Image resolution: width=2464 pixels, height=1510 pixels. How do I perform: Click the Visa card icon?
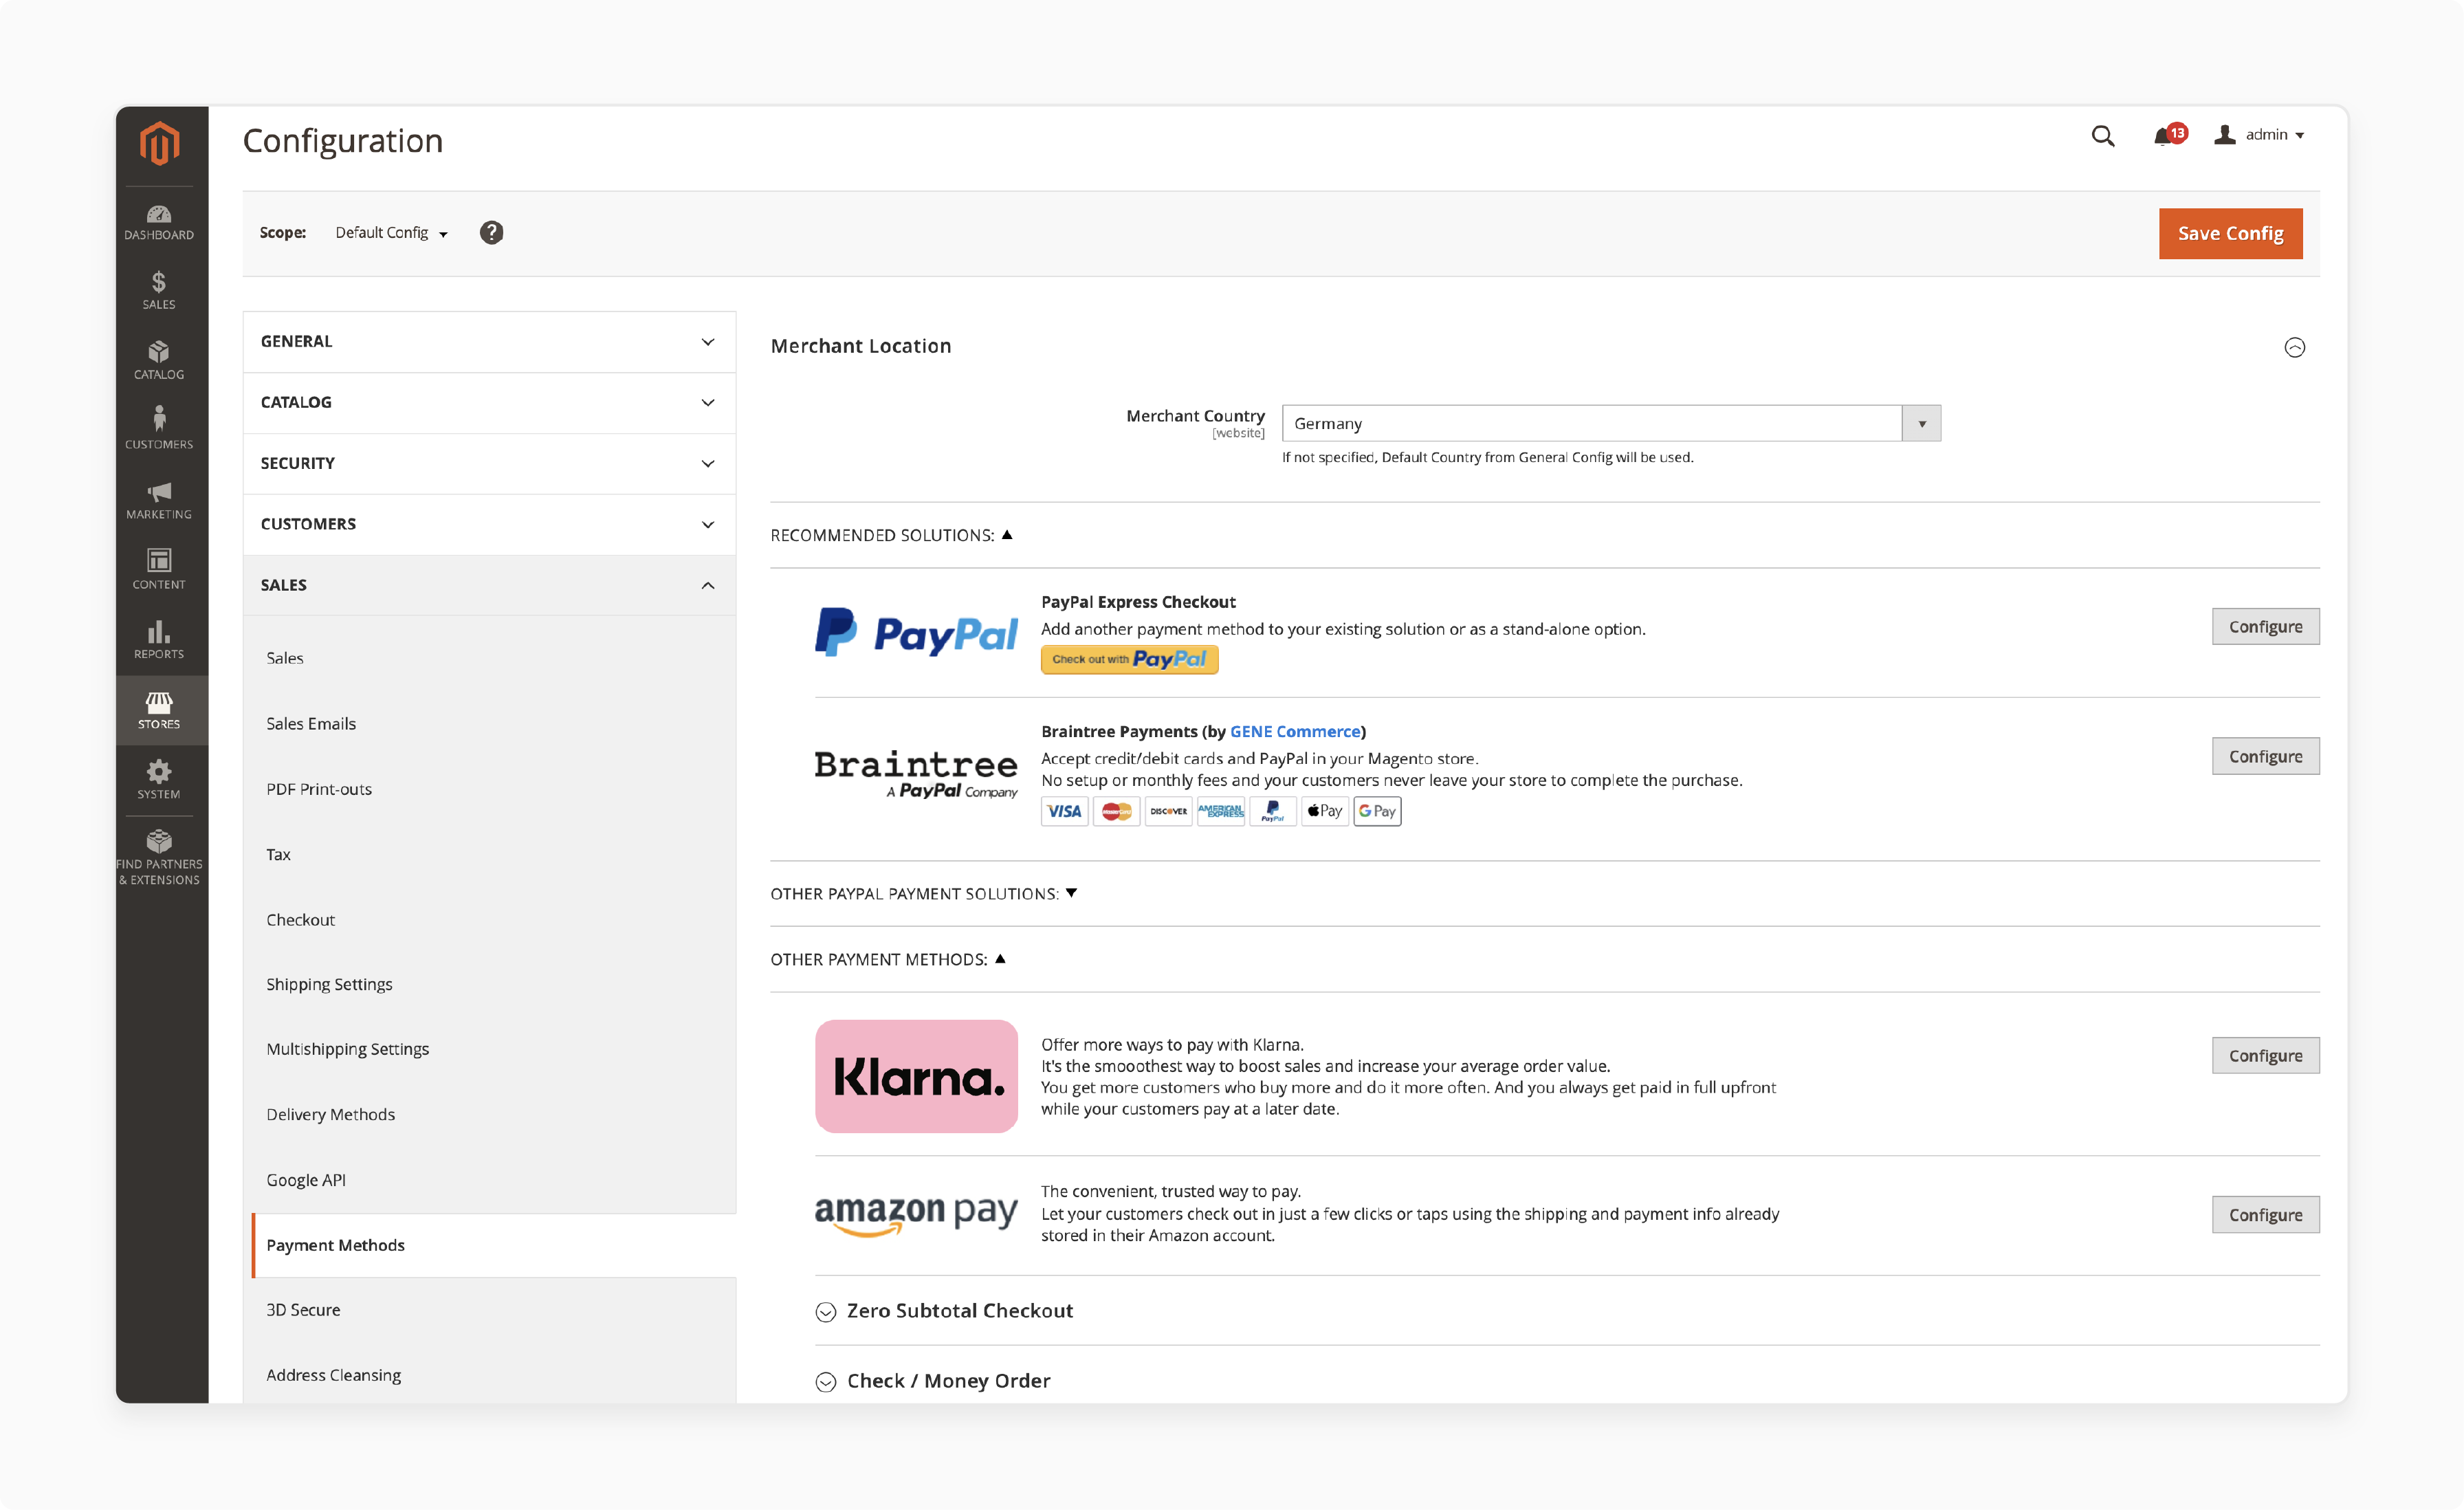pyautogui.click(x=1064, y=811)
